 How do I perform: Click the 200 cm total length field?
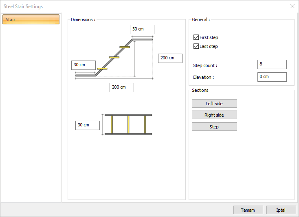[121, 87]
